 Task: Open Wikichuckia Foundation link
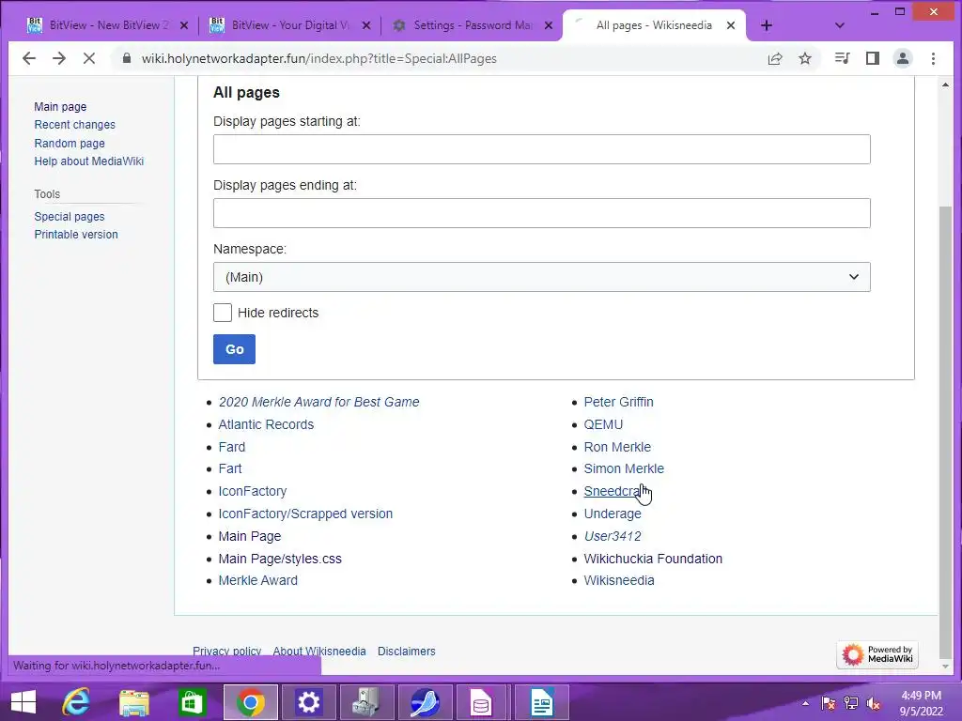point(653,559)
